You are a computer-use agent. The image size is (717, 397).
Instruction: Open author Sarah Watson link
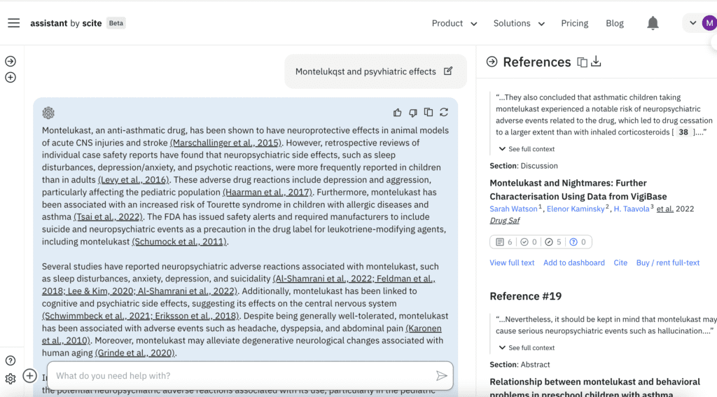[513, 209]
